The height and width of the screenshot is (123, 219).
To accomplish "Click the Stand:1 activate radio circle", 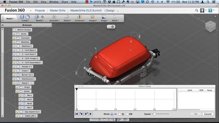I will click(32, 83).
